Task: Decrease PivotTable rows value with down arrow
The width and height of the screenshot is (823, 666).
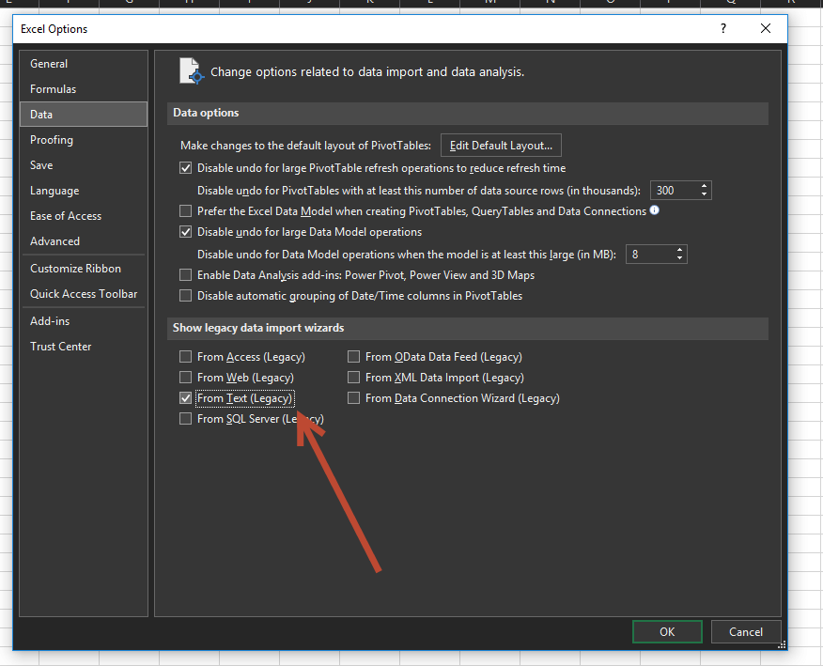Action: click(704, 194)
